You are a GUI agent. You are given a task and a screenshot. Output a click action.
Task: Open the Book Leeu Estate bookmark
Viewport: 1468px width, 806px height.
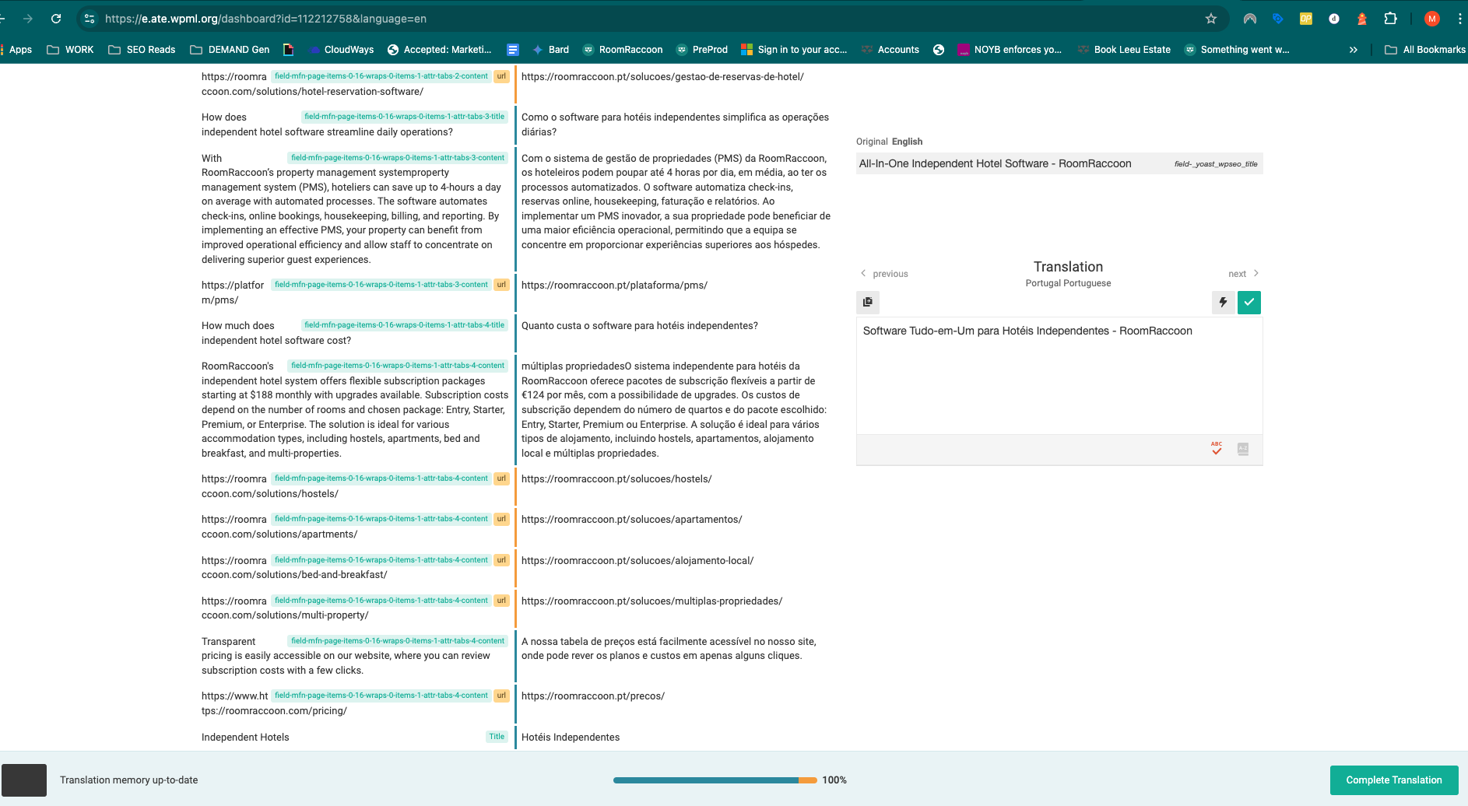click(x=1124, y=50)
